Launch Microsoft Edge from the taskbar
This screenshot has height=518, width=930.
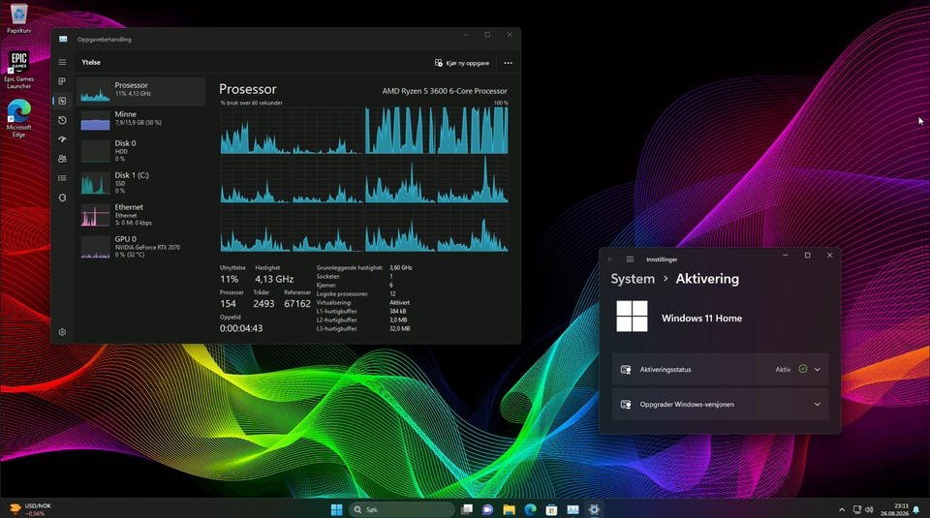tap(530, 509)
